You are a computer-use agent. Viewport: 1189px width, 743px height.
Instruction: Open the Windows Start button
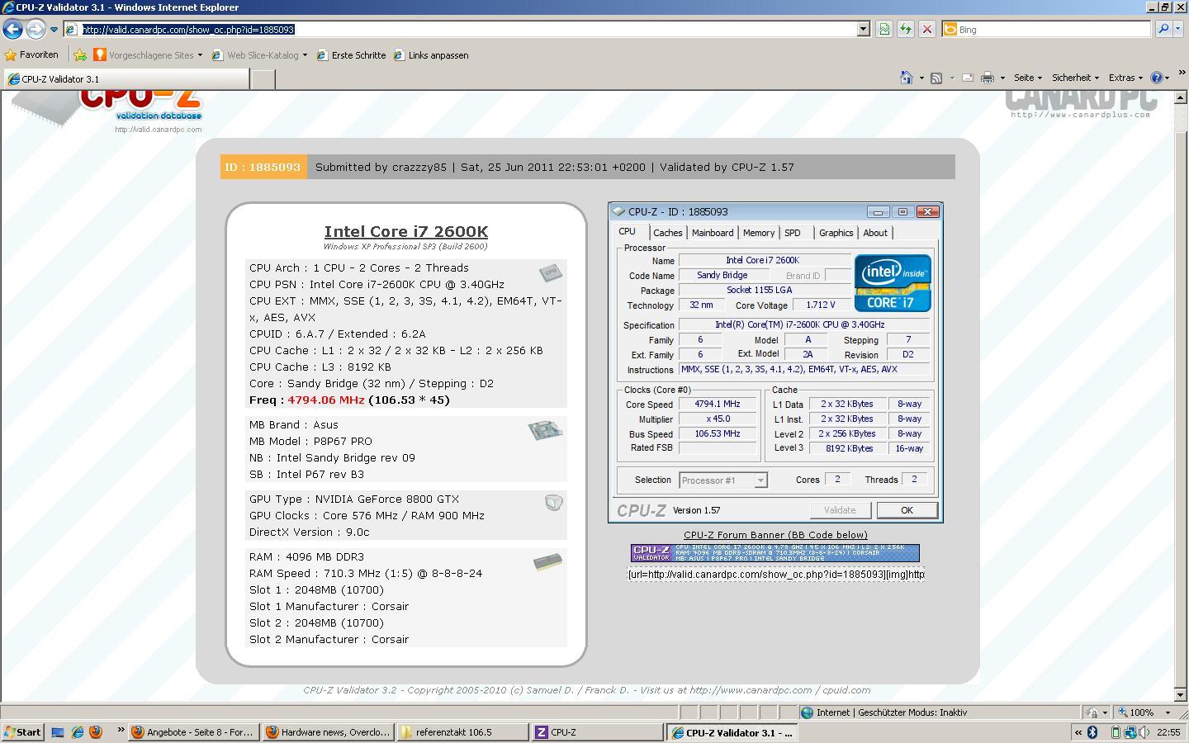[23, 732]
